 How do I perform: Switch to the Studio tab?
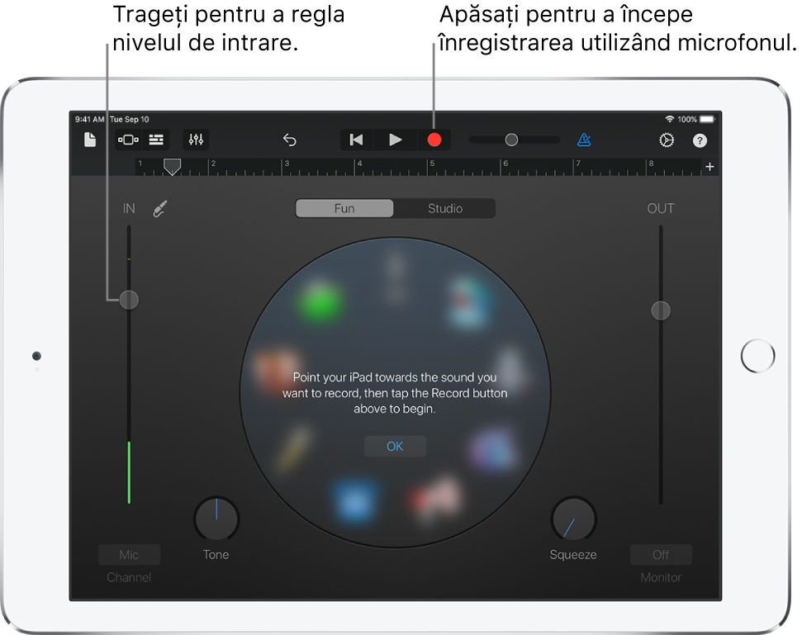(445, 208)
